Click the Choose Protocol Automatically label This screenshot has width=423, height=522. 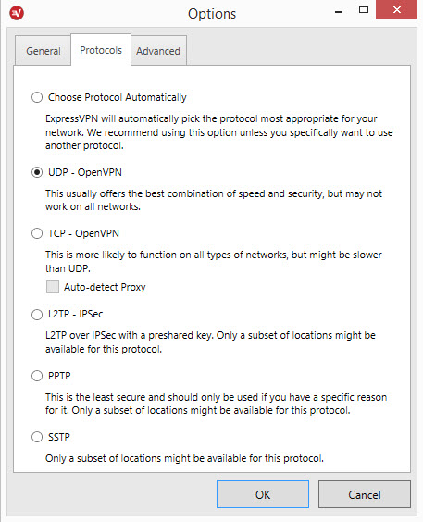point(118,97)
